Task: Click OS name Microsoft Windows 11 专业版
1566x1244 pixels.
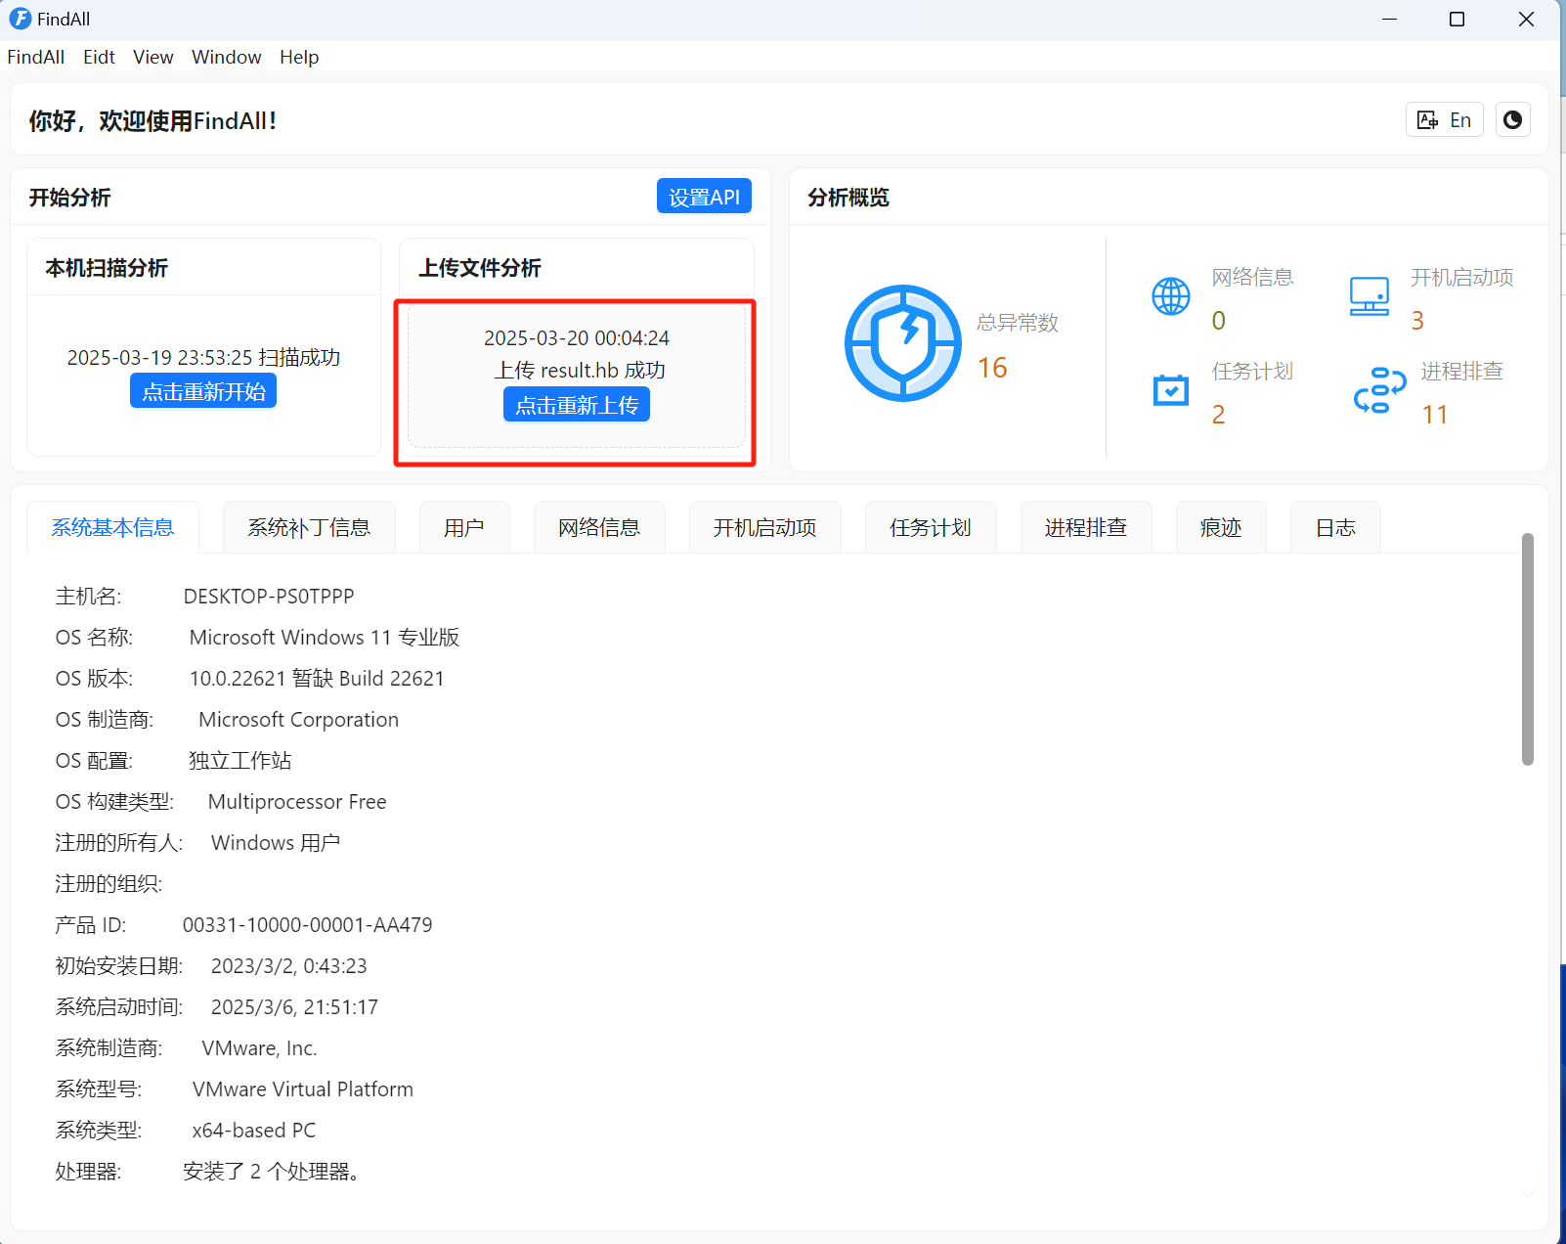Action: 325,638
